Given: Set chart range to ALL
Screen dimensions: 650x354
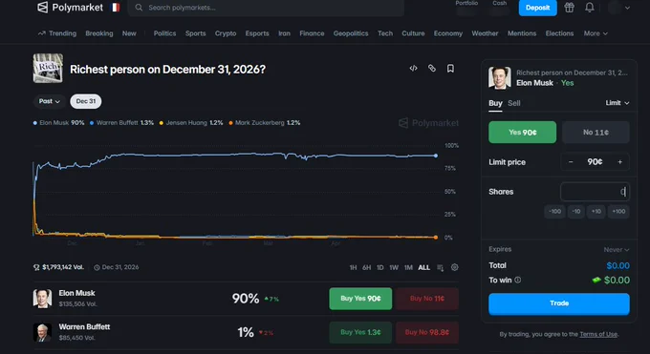Looking at the screenshot, I should [424, 268].
